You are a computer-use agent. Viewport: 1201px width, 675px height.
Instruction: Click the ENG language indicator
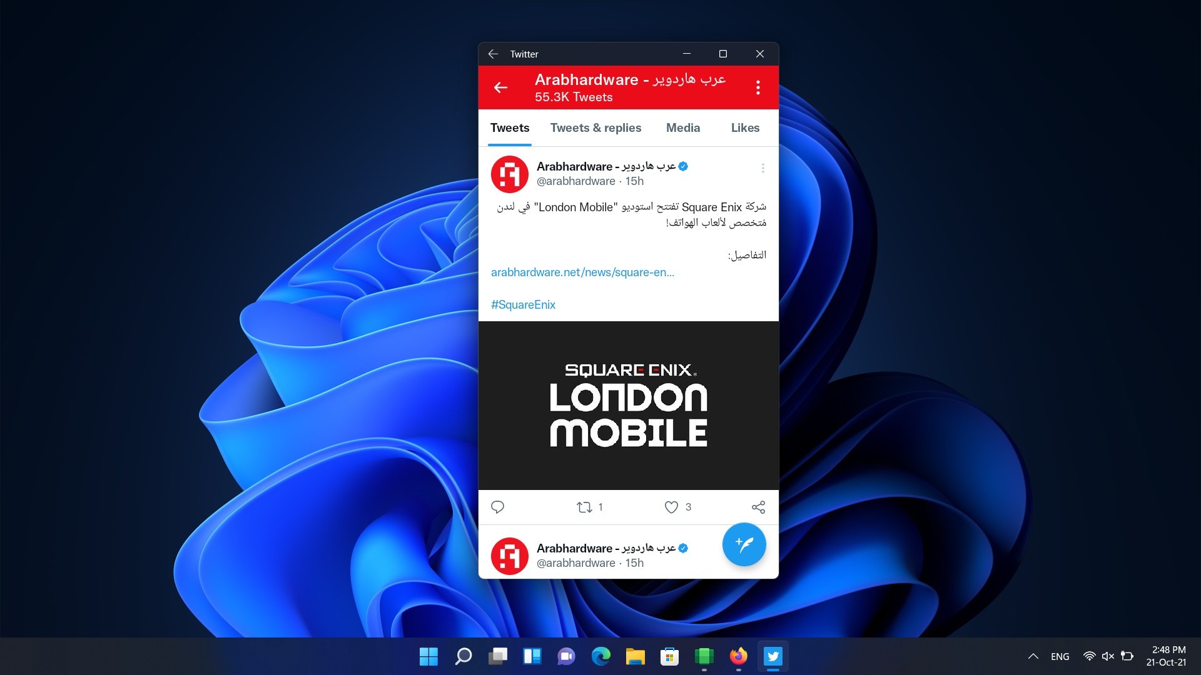point(1060,656)
